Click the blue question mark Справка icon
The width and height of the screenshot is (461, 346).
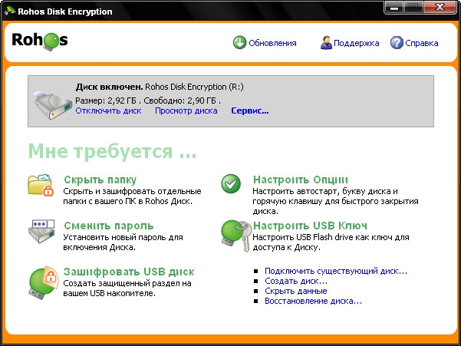coord(397,43)
